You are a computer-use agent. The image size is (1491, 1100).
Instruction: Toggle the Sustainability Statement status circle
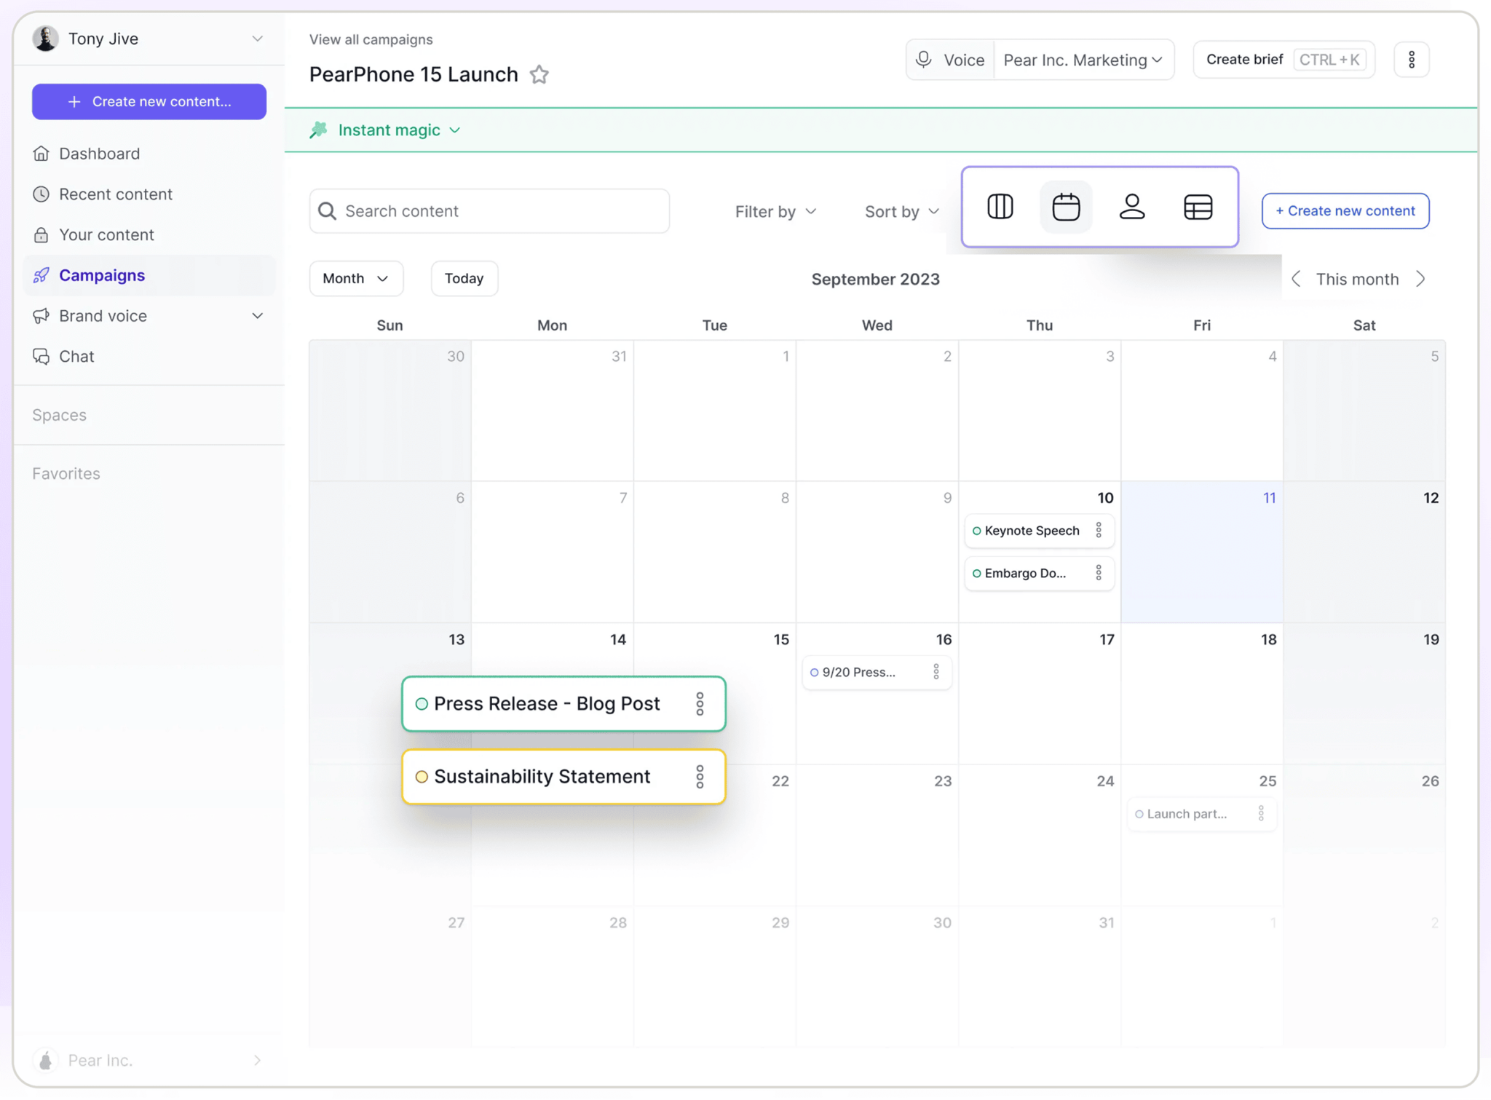(422, 776)
